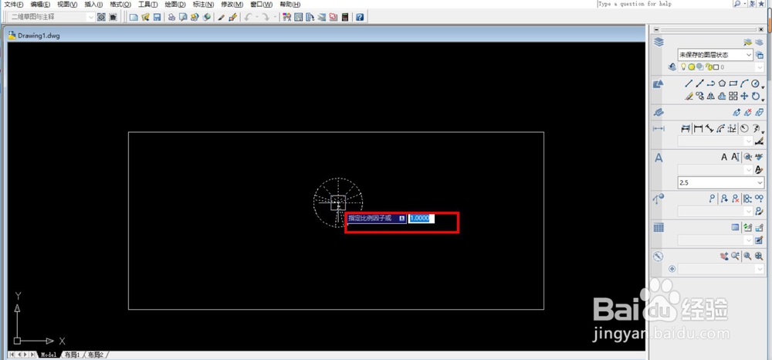This screenshot has height=360, width=772.
Task: Open the 文件(F) menu
Action: coord(14,4)
